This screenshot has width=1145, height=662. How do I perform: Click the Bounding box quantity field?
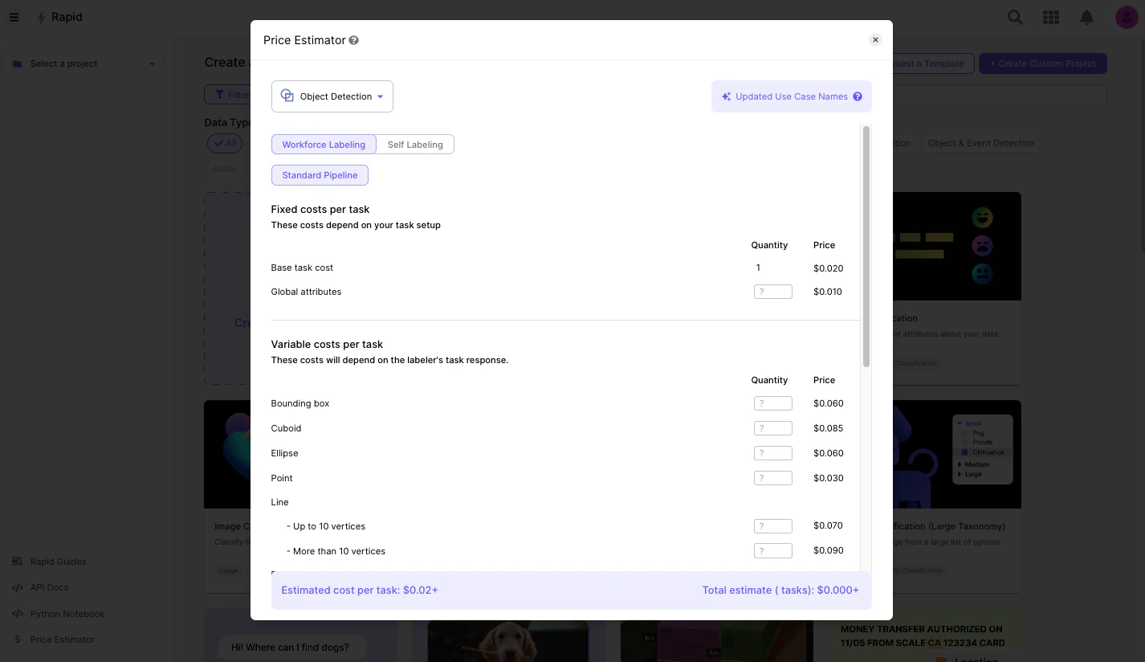click(x=772, y=403)
